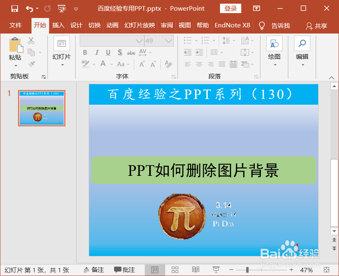The width and height of the screenshot is (339, 276).
Task: Toggle align left paragraph button
Action: (x=187, y=64)
